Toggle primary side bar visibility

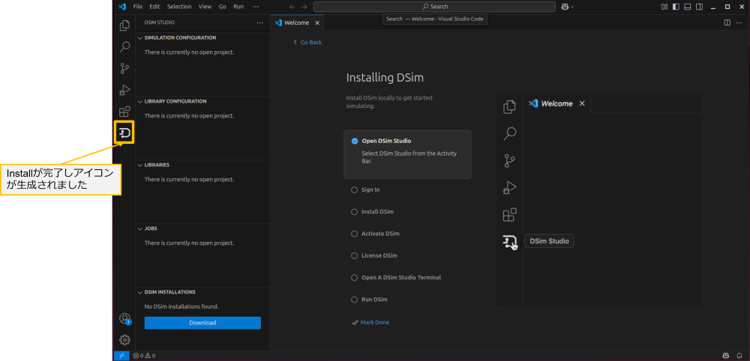tap(676, 7)
